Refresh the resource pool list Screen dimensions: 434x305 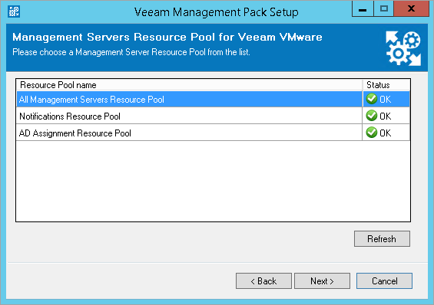382,239
